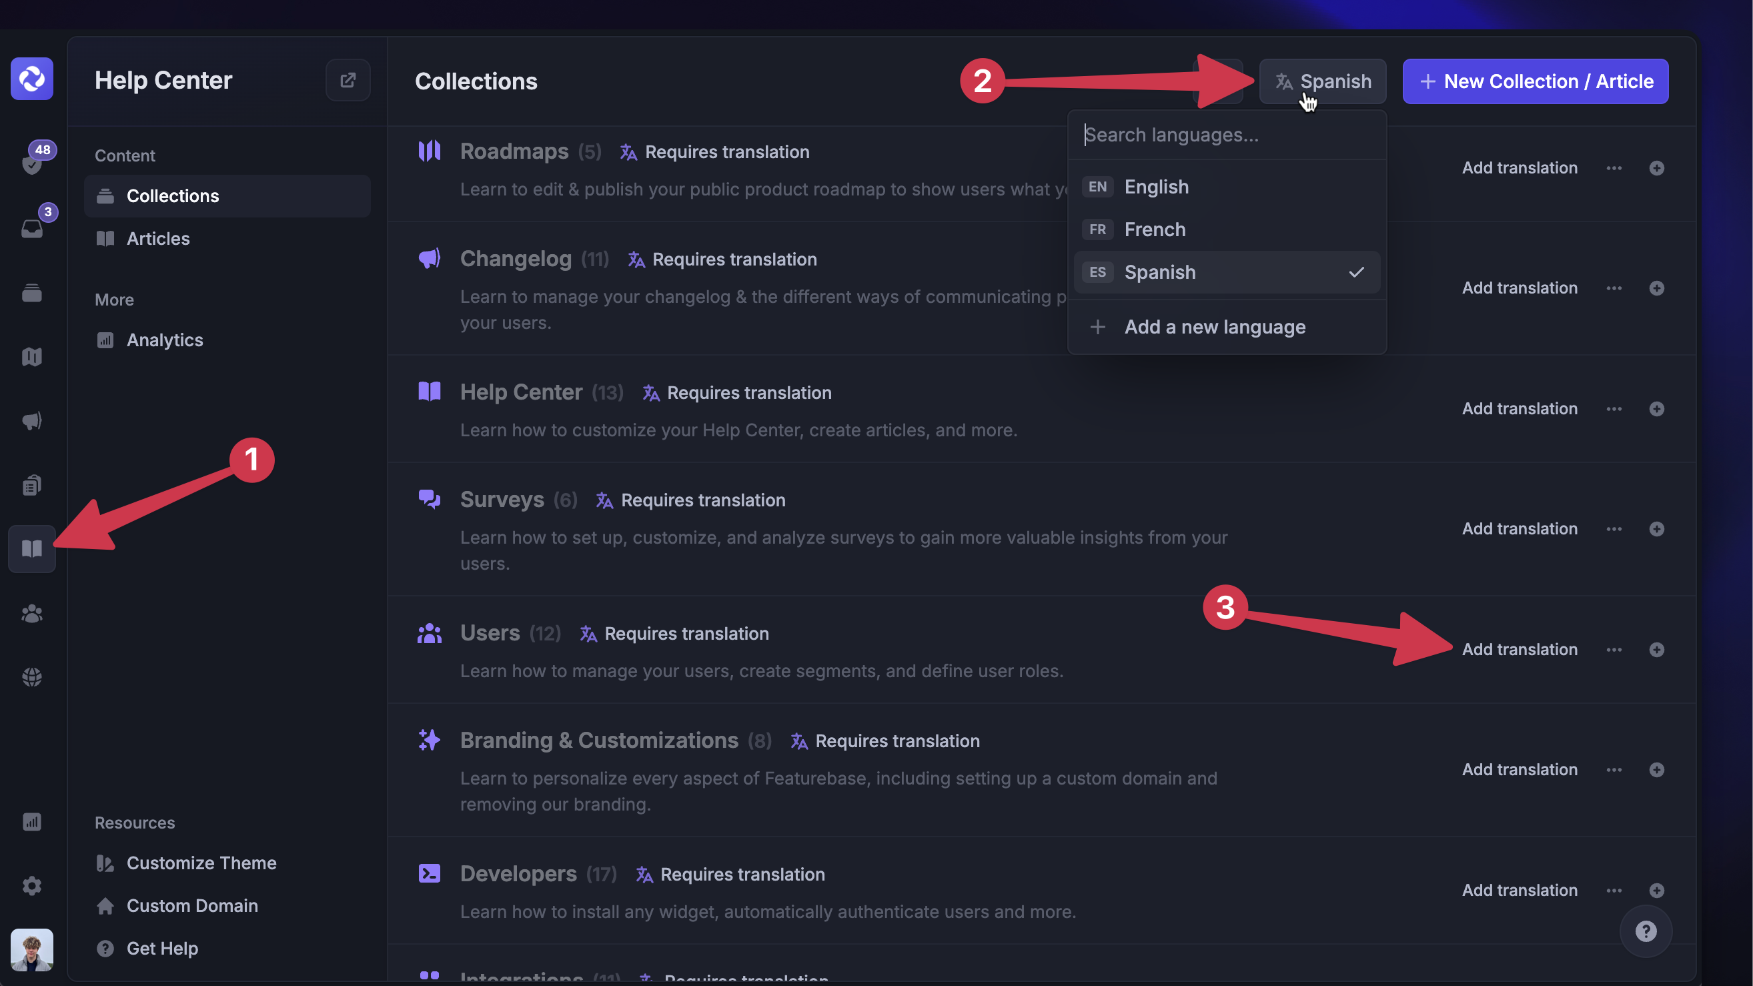1753x986 pixels.
Task: Open your profile avatar at sidebar bottom
Action: [32, 949]
